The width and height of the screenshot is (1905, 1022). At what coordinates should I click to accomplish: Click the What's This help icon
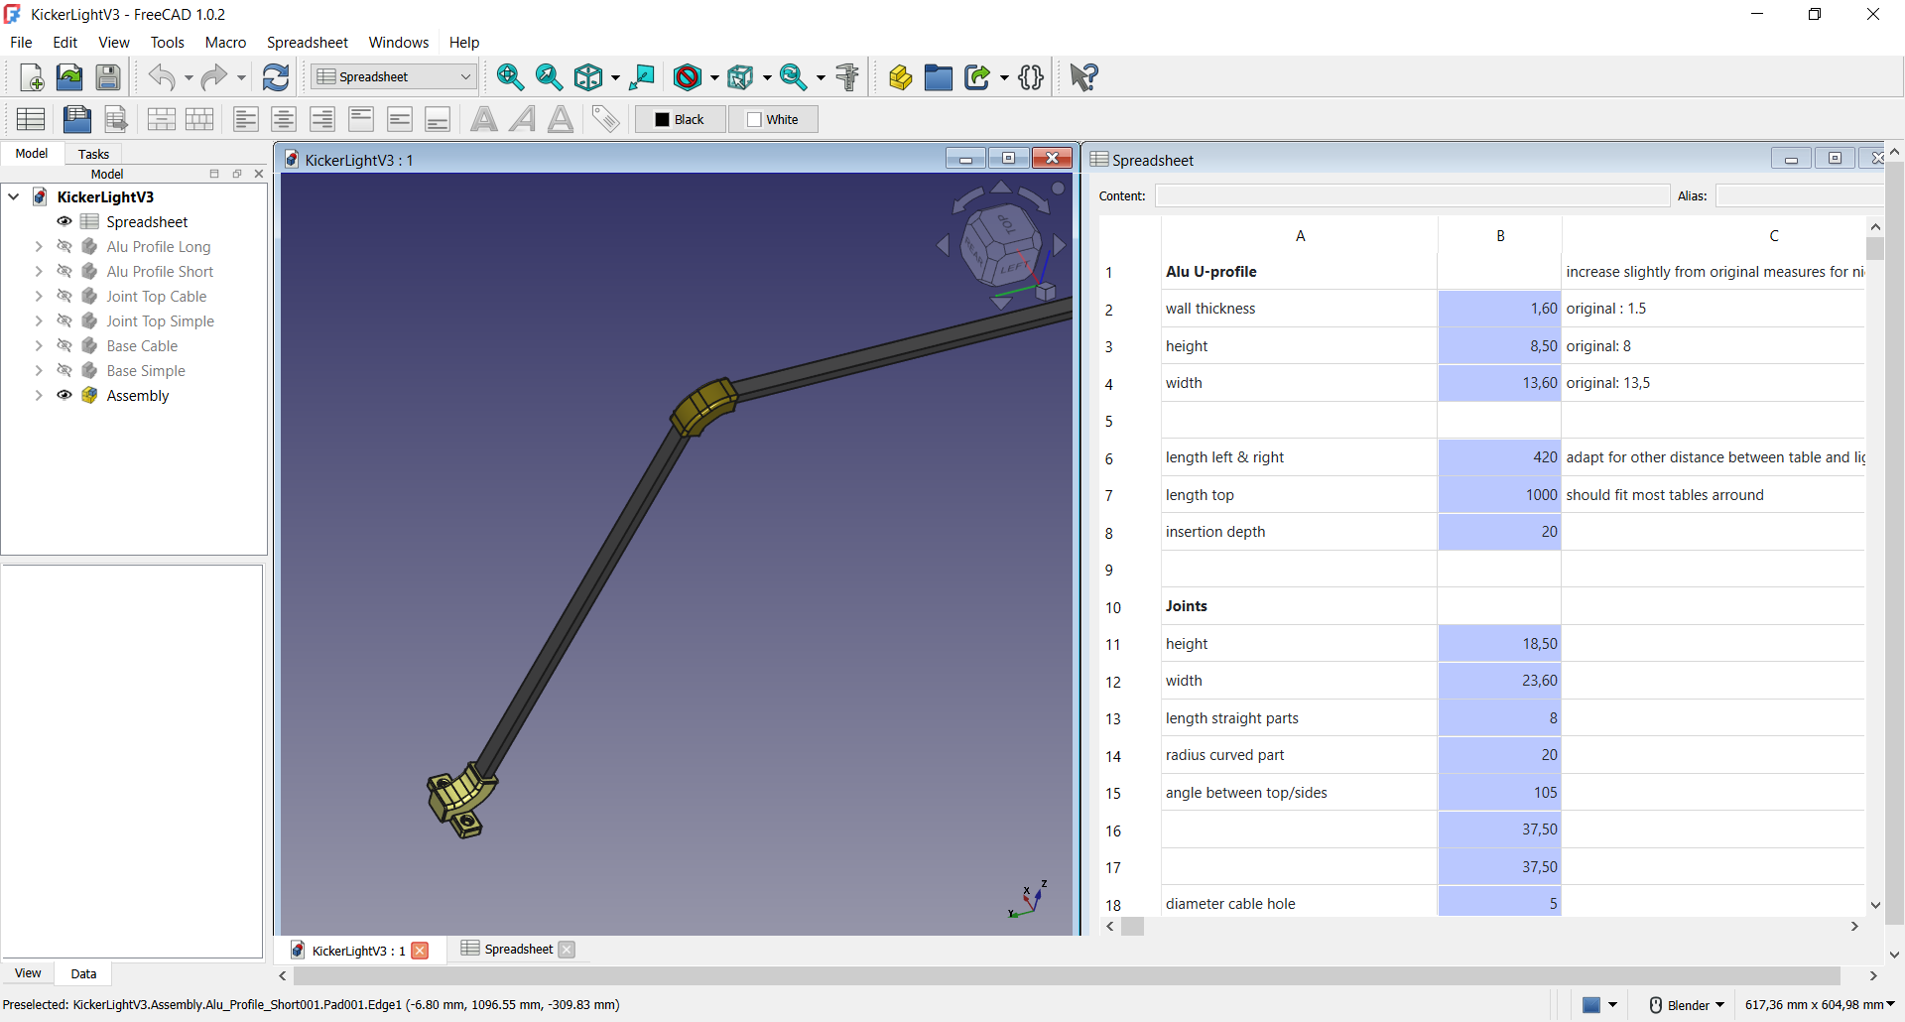point(1083,77)
